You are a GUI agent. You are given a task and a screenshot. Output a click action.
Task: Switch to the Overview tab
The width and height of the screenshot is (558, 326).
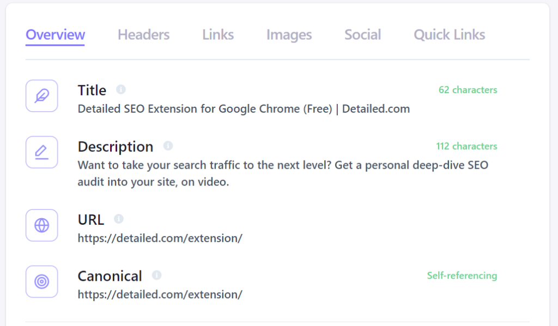55,35
